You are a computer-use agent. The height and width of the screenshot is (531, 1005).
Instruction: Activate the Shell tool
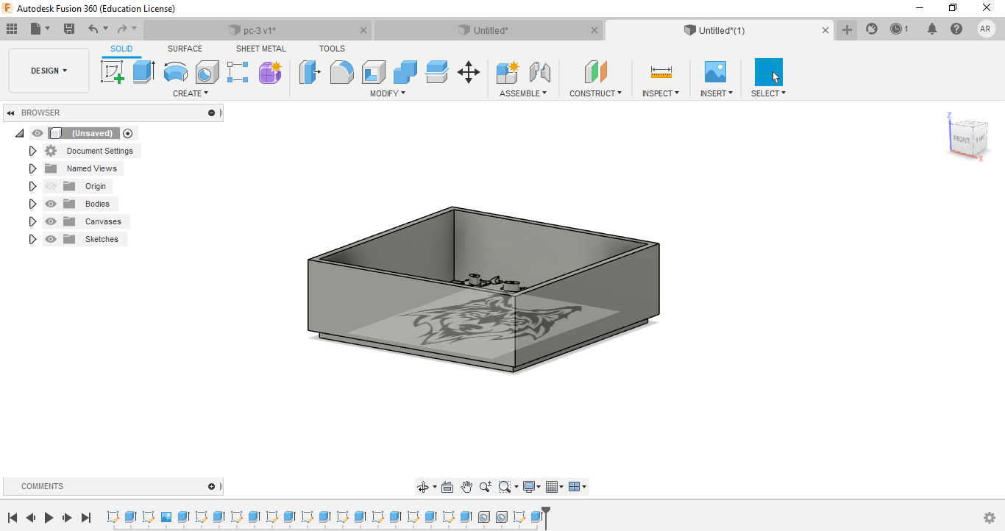point(374,72)
